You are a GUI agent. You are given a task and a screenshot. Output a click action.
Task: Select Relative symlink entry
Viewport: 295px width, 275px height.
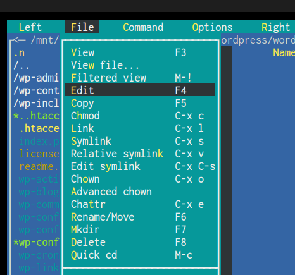click(x=141, y=154)
